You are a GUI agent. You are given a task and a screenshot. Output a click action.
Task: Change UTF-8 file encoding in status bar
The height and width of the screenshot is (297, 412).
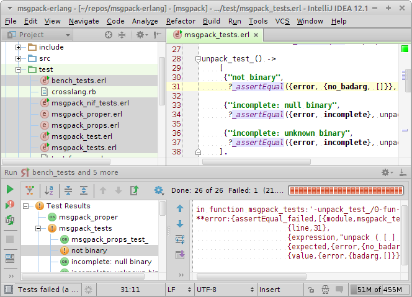pos(225,290)
